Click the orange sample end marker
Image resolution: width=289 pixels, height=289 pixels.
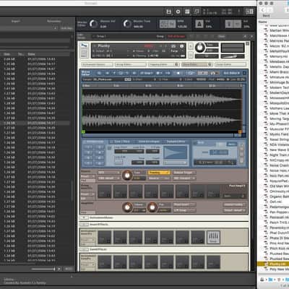[240, 131]
